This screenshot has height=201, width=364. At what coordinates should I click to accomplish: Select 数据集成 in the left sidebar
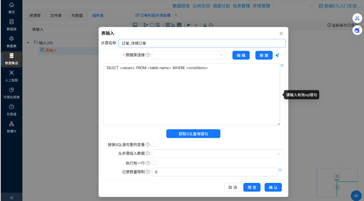point(11,59)
